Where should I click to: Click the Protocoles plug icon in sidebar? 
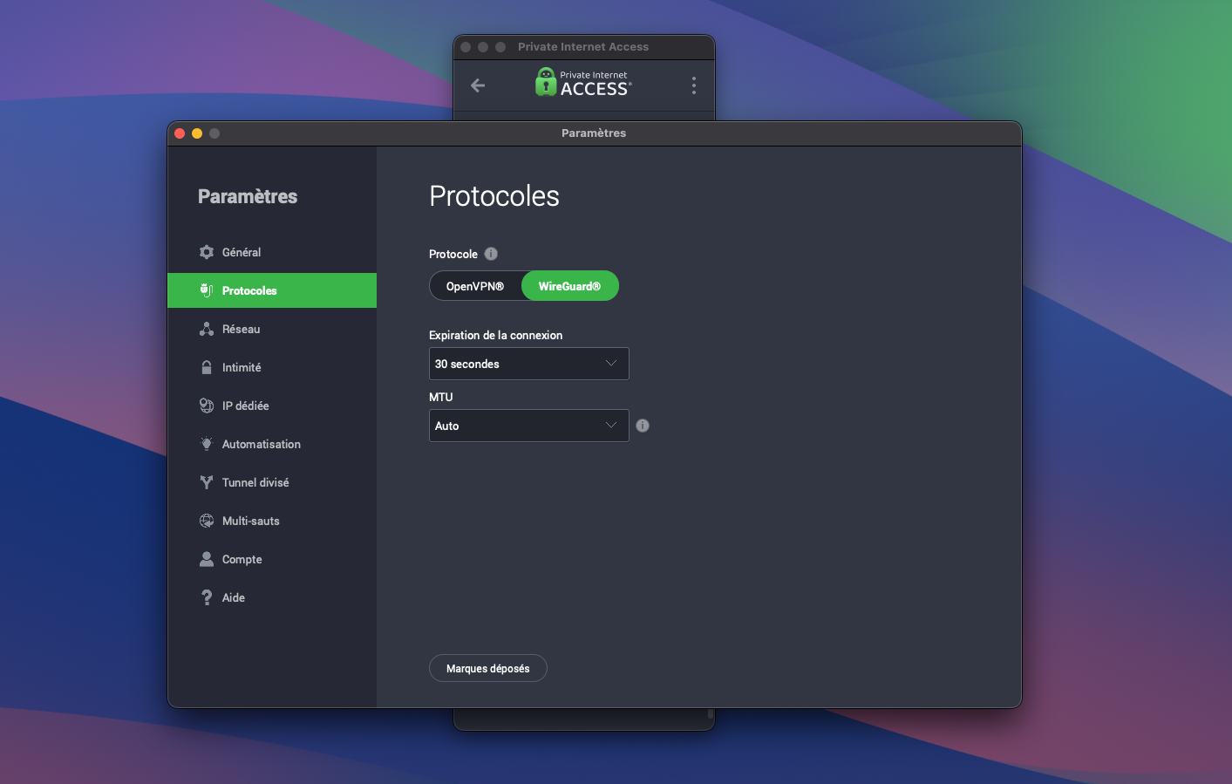pos(207,290)
